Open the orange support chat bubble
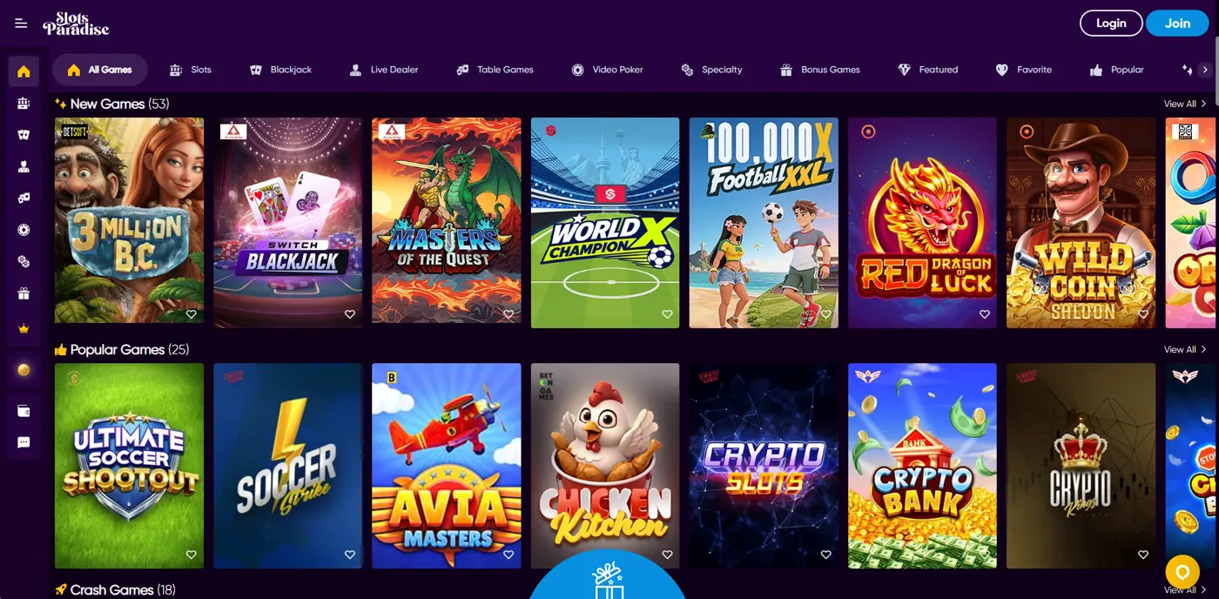The image size is (1219, 599). [1182, 572]
